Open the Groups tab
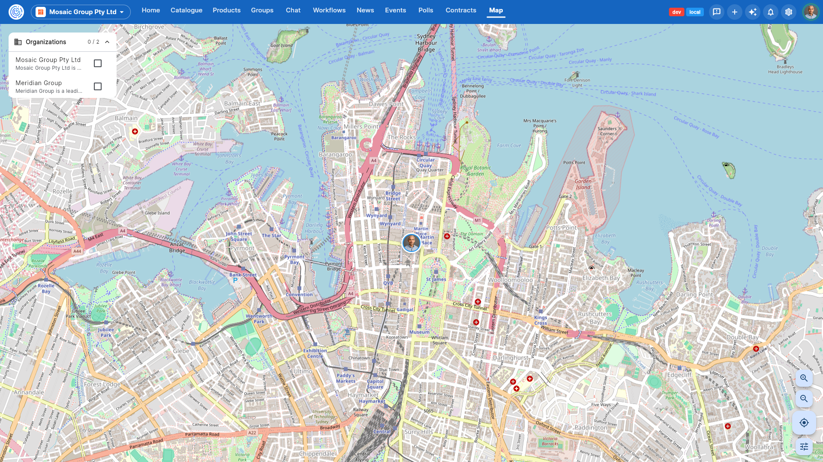Image resolution: width=823 pixels, height=462 pixels. tap(262, 10)
